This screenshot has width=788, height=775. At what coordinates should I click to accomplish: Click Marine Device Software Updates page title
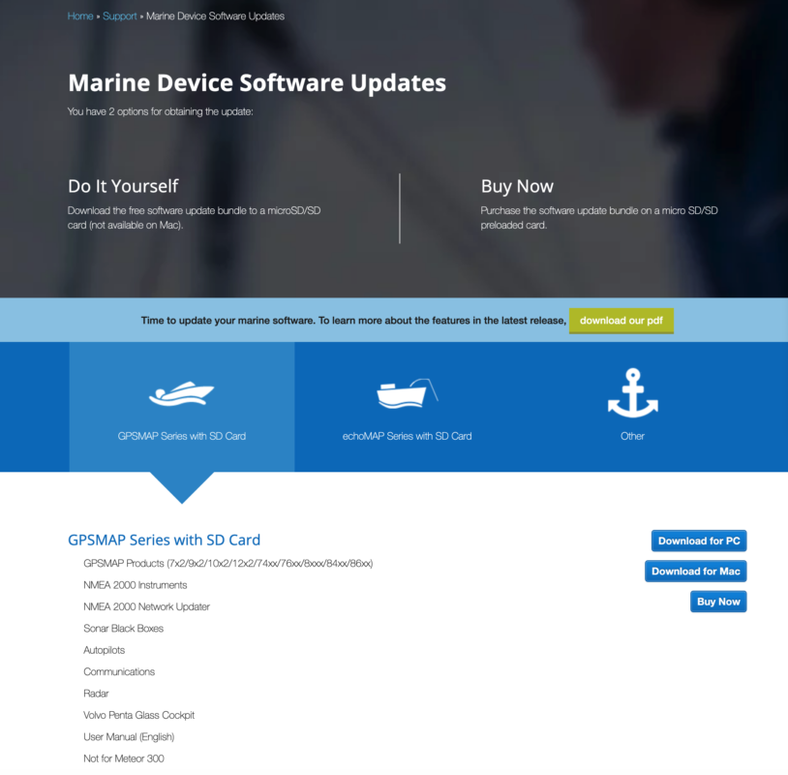pyautogui.click(x=258, y=83)
